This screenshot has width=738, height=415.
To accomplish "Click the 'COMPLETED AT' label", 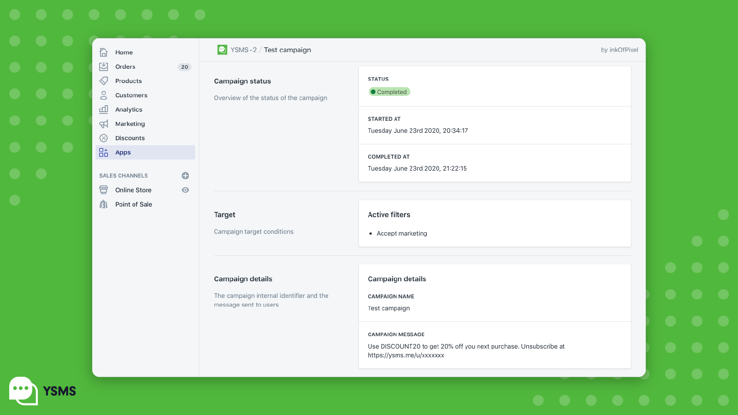I will (x=389, y=157).
